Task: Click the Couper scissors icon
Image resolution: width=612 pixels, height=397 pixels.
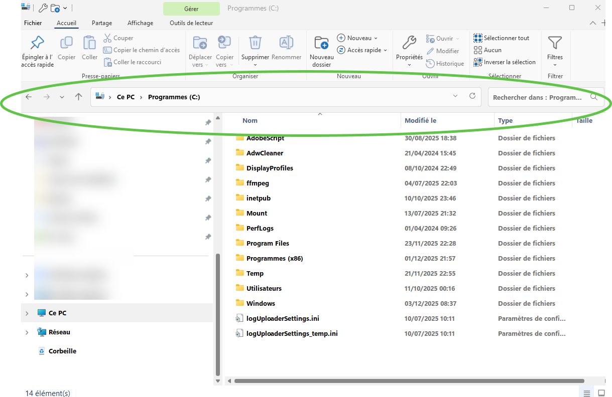Action: pos(107,38)
